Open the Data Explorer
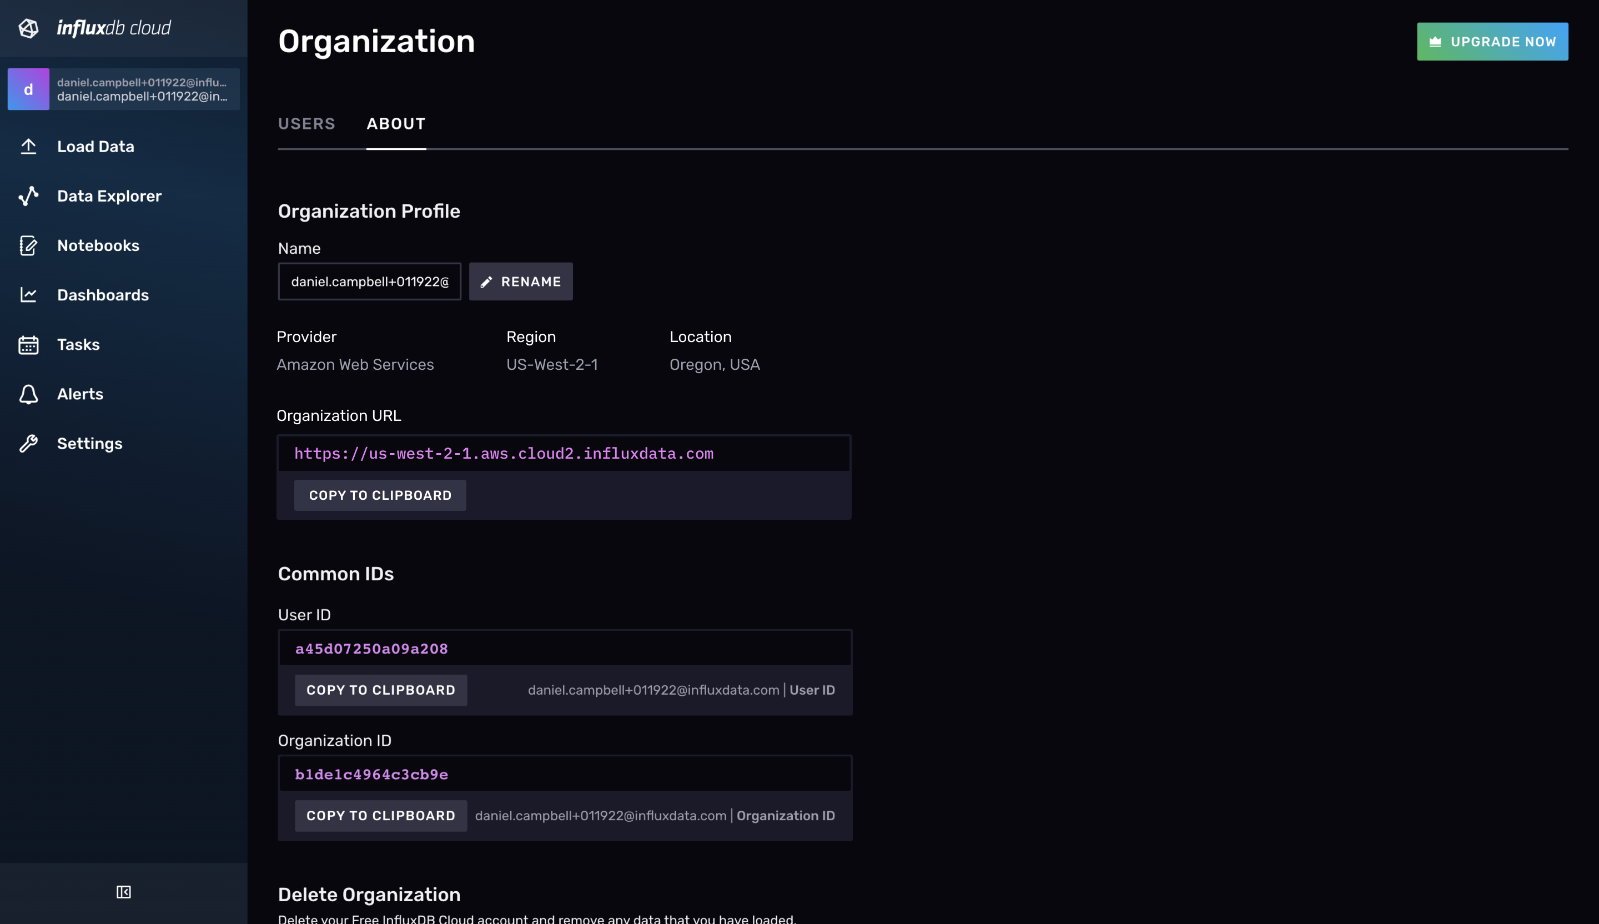Image resolution: width=1599 pixels, height=924 pixels. 109,196
